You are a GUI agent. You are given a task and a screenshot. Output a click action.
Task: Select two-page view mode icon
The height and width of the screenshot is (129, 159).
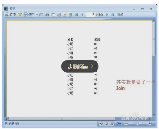point(106,123)
